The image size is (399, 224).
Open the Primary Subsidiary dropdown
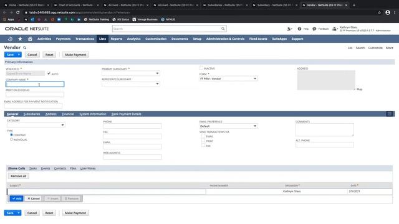coord(131,73)
